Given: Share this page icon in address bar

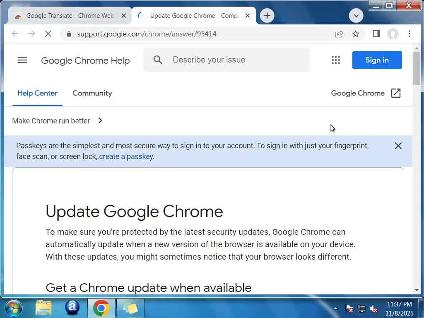Looking at the screenshot, I should coord(339,34).
